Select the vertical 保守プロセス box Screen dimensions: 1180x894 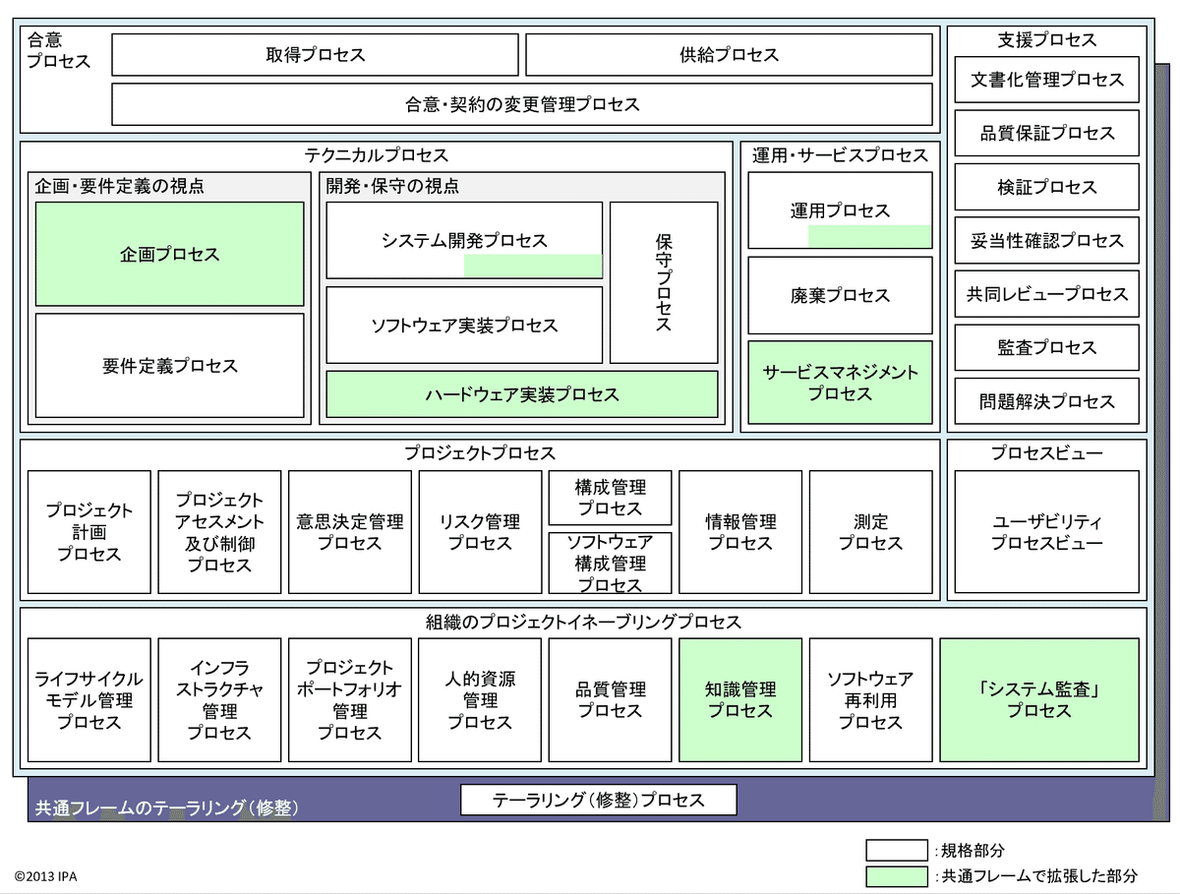(664, 283)
